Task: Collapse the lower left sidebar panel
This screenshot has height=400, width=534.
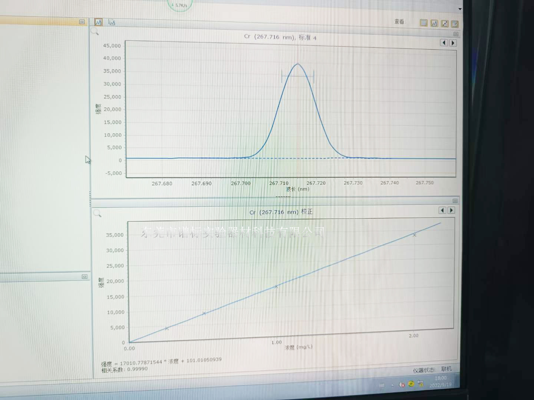Action: click(85, 277)
